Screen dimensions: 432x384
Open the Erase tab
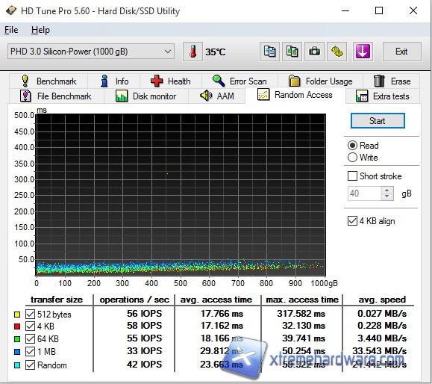392,81
